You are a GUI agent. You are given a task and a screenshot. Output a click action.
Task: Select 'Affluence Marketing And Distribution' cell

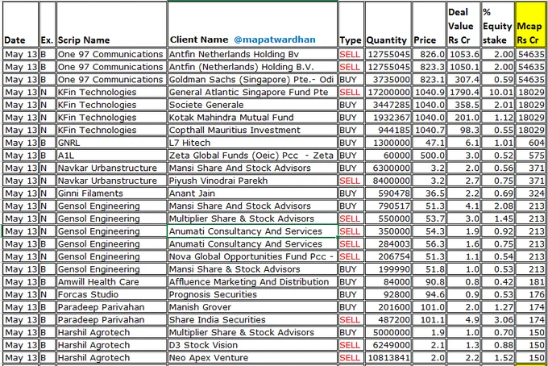tap(253, 281)
